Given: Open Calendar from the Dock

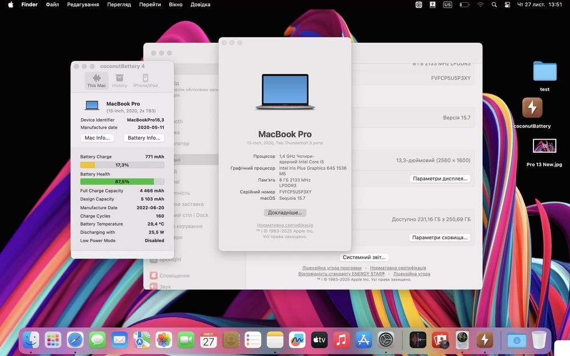Looking at the screenshot, I should tap(208, 340).
